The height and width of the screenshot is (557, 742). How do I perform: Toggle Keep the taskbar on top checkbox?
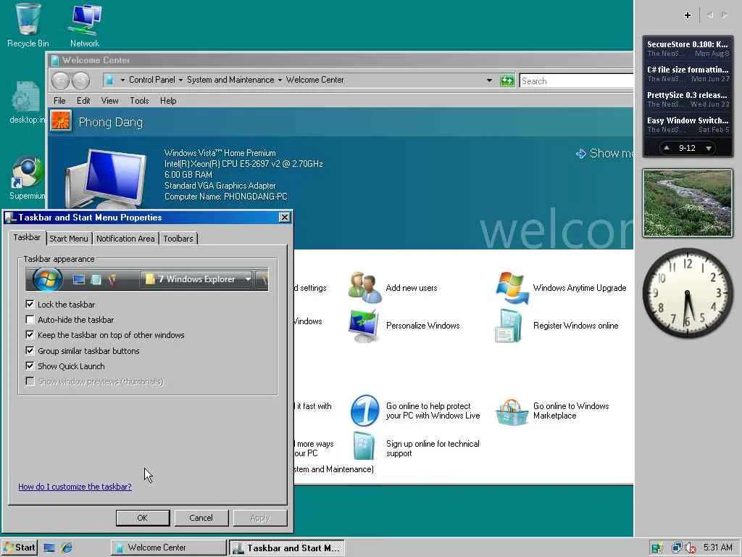pyautogui.click(x=30, y=335)
